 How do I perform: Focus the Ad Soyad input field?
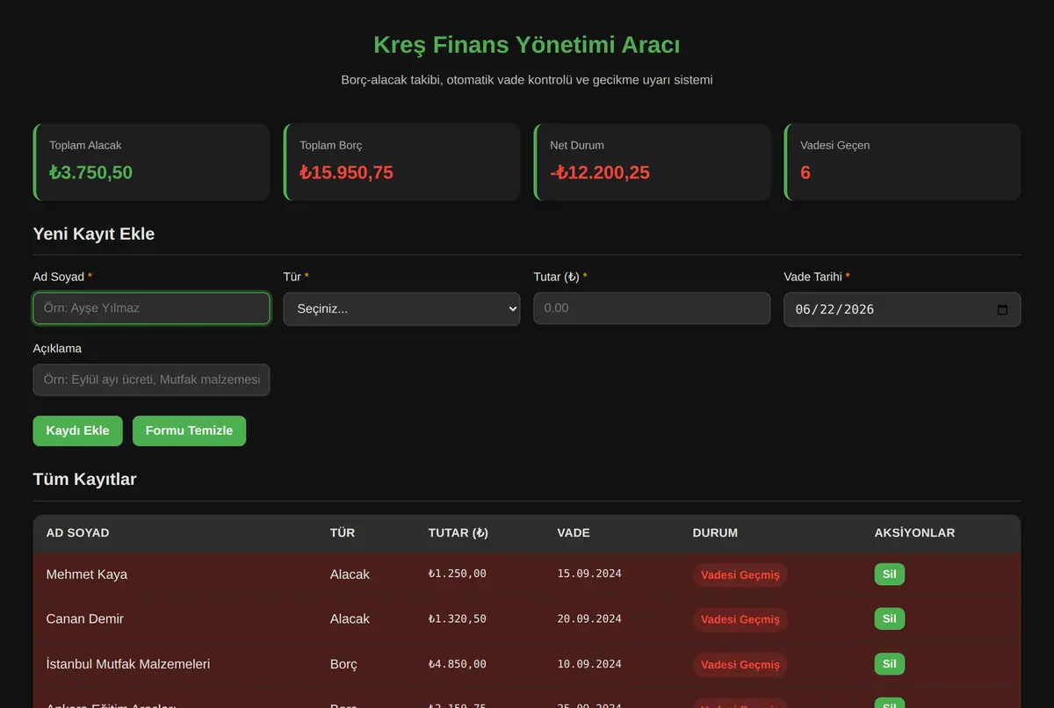point(151,308)
